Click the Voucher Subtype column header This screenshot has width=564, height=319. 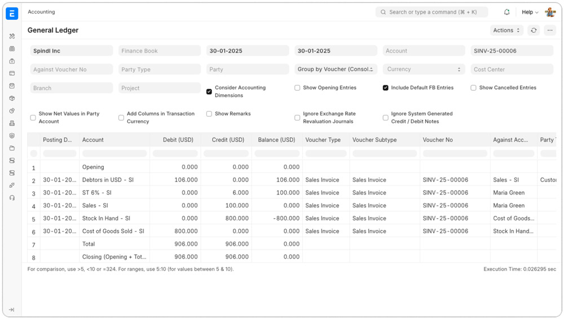coord(384,140)
